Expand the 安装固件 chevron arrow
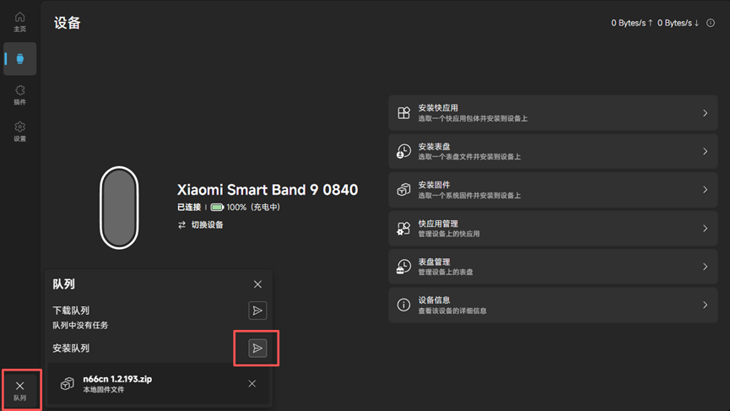Screen dimensions: 730x411 pyautogui.click(x=705, y=190)
